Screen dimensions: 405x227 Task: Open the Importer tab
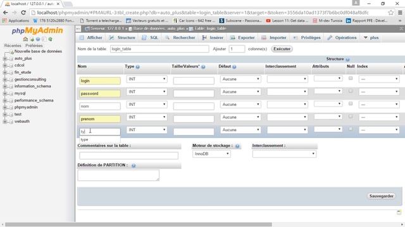tap(274, 38)
